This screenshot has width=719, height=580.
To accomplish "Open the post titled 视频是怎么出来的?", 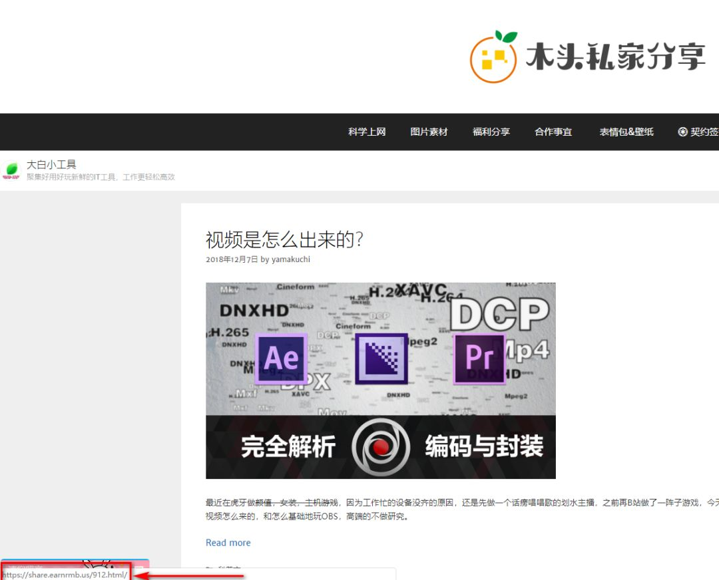I will point(284,239).
